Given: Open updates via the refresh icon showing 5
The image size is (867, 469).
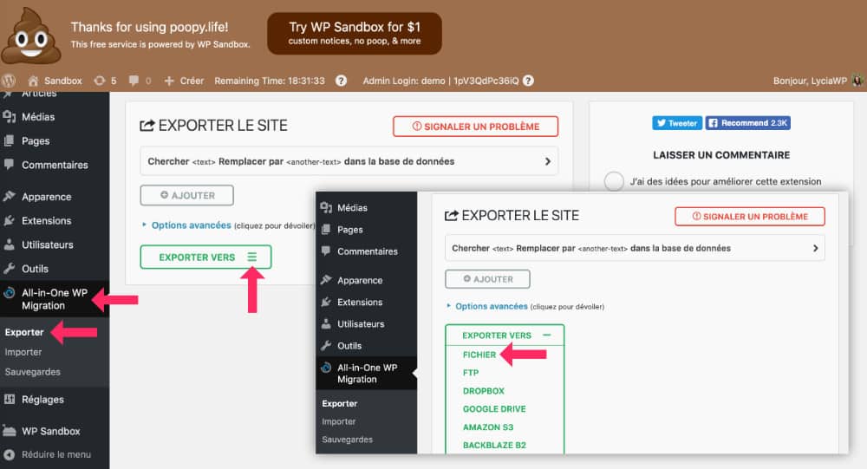Looking at the screenshot, I should 99,81.
